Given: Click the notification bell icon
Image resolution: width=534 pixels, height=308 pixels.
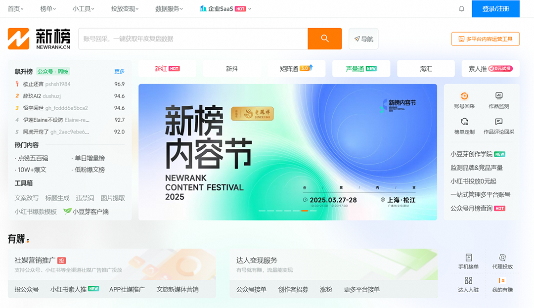Looking at the screenshot, I should [461, 8].
